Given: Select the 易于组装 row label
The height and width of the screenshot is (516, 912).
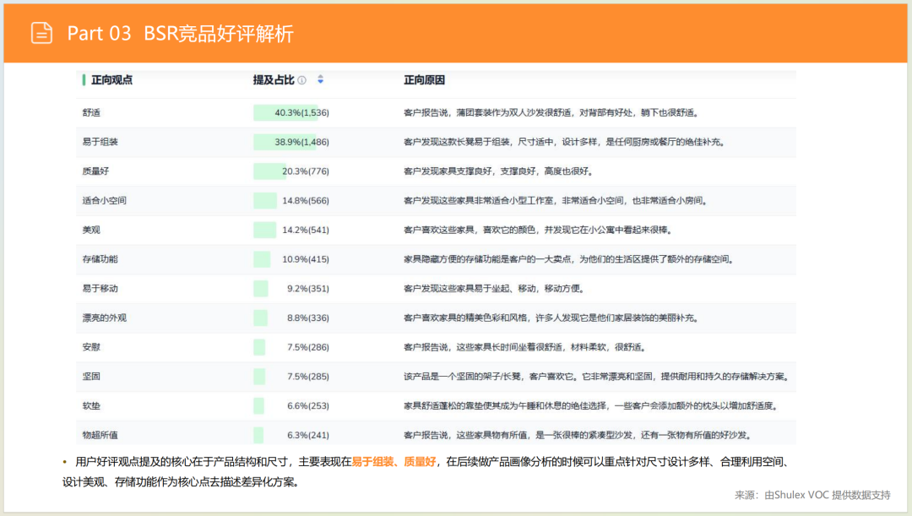Looking at the screenshot, I should coord(100,142).
